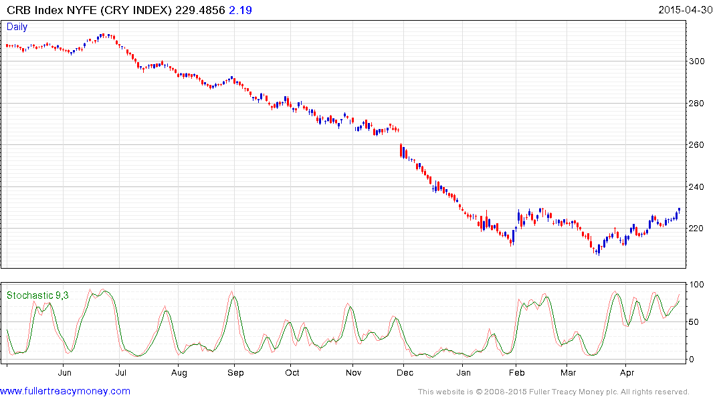This screenshot has width=719, height=401.
Task: Click the 220 price axis label
Action: tap(698, 229)
